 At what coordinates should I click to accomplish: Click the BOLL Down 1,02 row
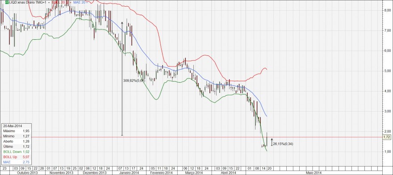pos(16,152)
